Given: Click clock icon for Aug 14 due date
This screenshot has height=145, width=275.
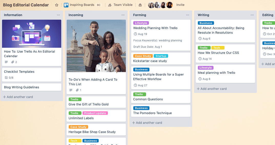Looking at the screenshot, I should [x=200, y=59].
